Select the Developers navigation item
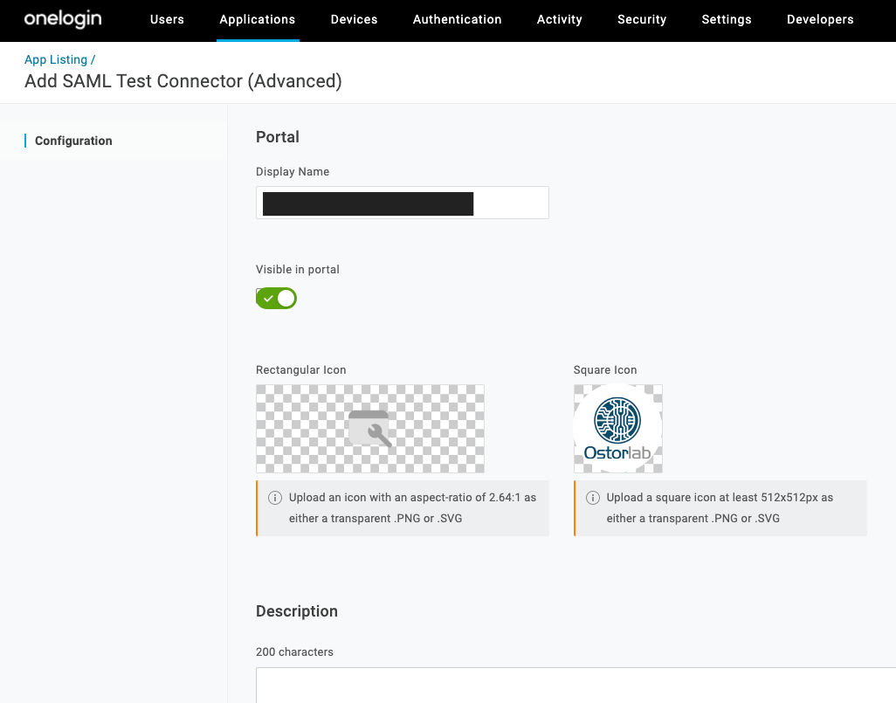The image size is (896, 703). click(x=820, y=19)
